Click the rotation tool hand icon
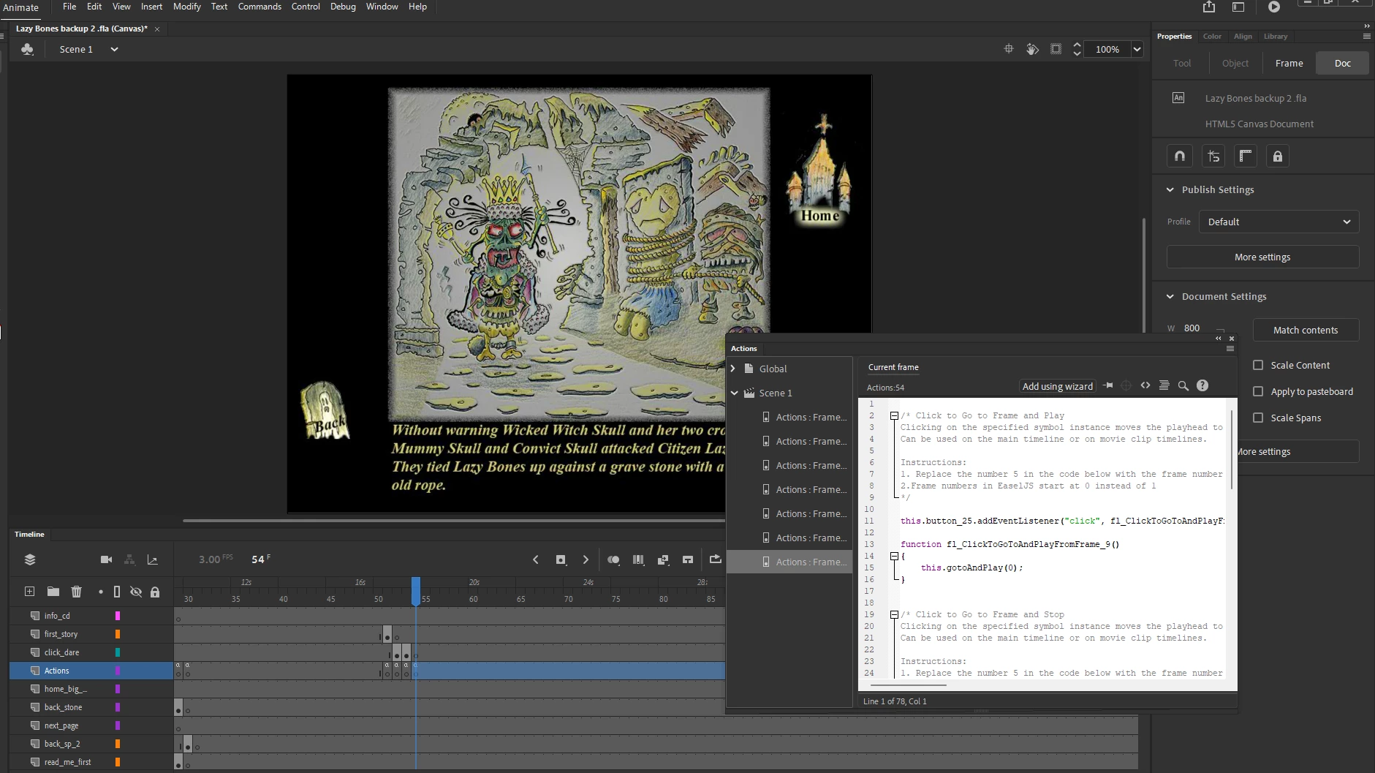The height and width of the screenshot is (773, 1375). (x=1032, y=49)
